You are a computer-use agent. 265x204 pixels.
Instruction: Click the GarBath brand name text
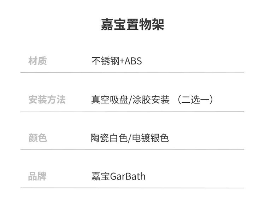click(128, 176)
